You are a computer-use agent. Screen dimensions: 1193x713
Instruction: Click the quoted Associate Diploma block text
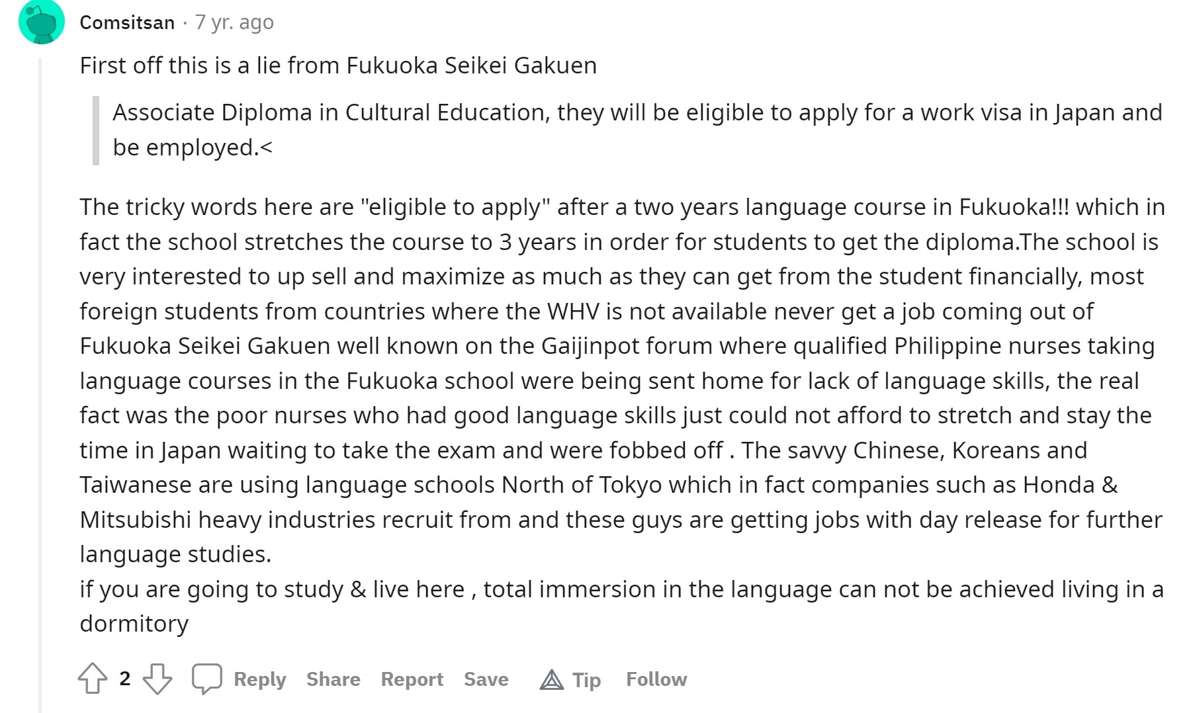point(637,130)
